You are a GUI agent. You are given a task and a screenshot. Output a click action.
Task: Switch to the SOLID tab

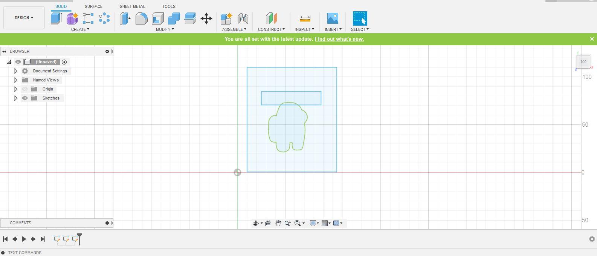[61, 6]
